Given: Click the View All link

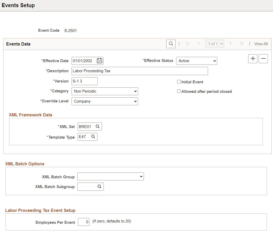Looking at the screenshot, I should point(261,44).
